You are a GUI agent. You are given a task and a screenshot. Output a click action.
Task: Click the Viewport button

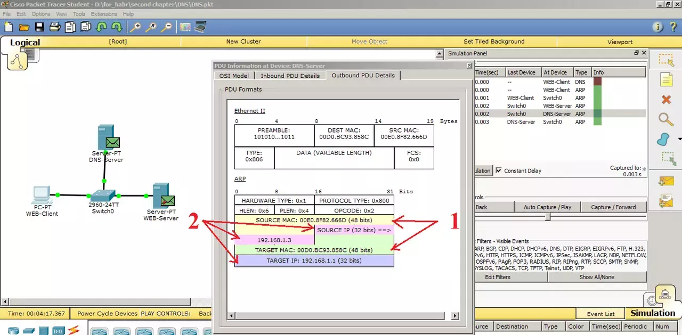tap(620, 42)
